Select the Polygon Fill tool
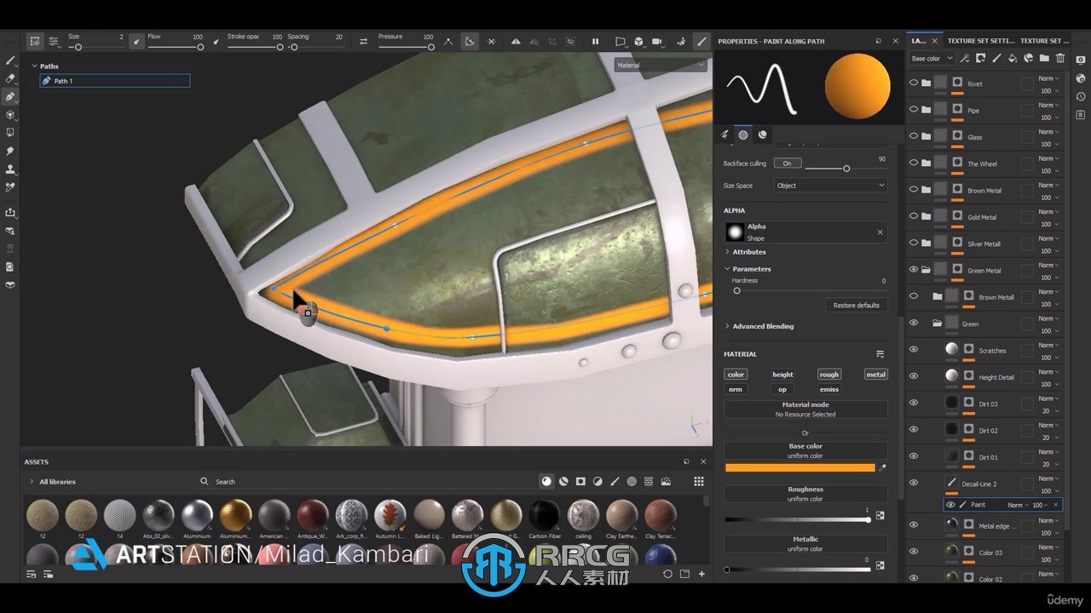 click(x=10, y=133)
